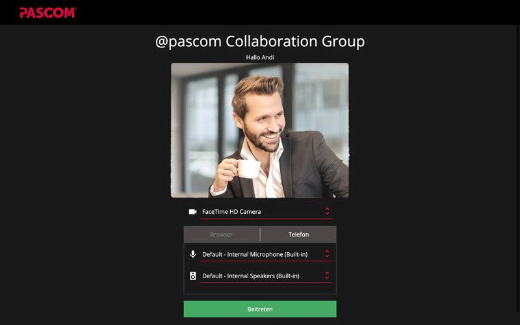Click the green Beitreten button
The width and height of the screenshot is (520, 325).
coord(260,309)
